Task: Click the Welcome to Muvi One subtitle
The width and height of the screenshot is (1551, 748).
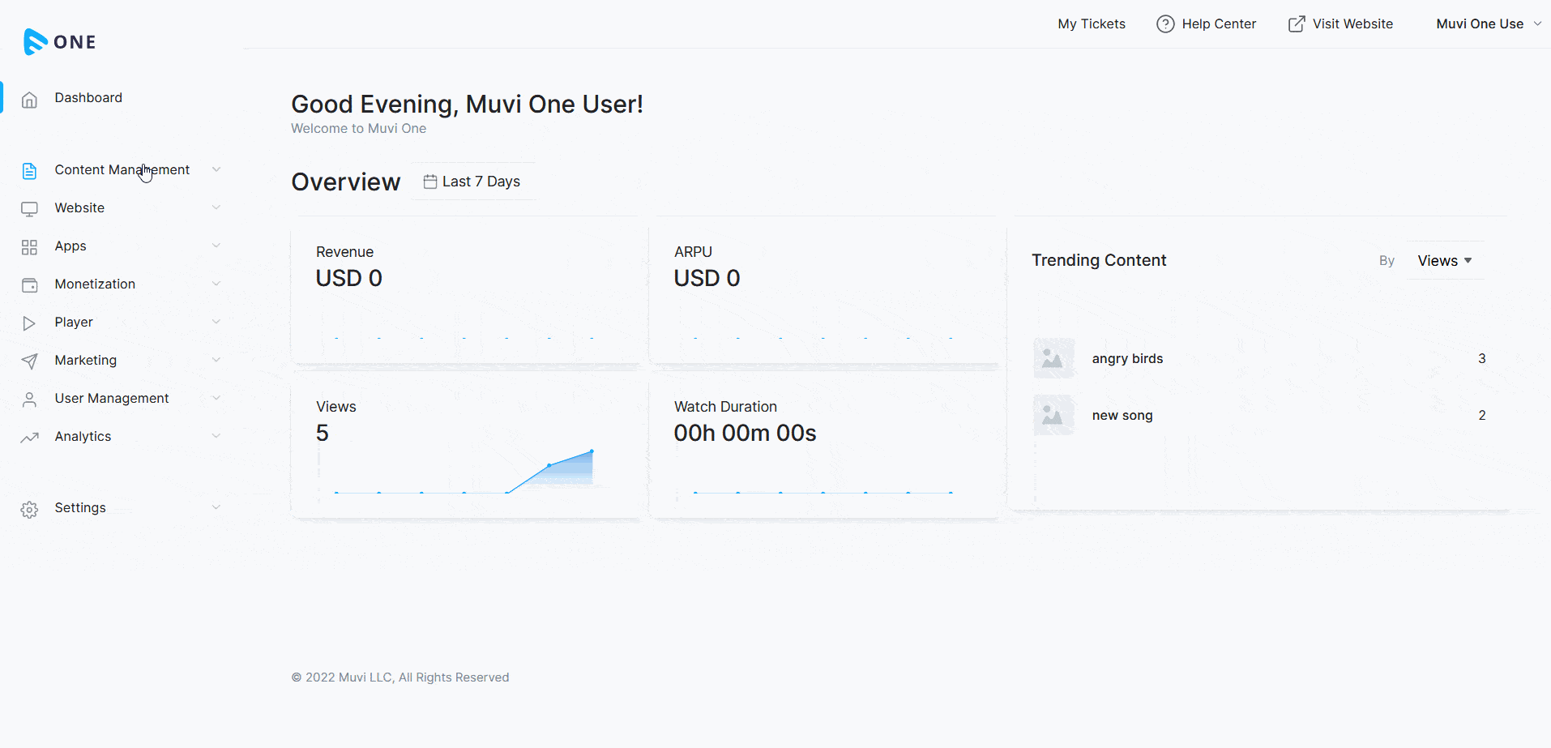Action: click(359, 128)
